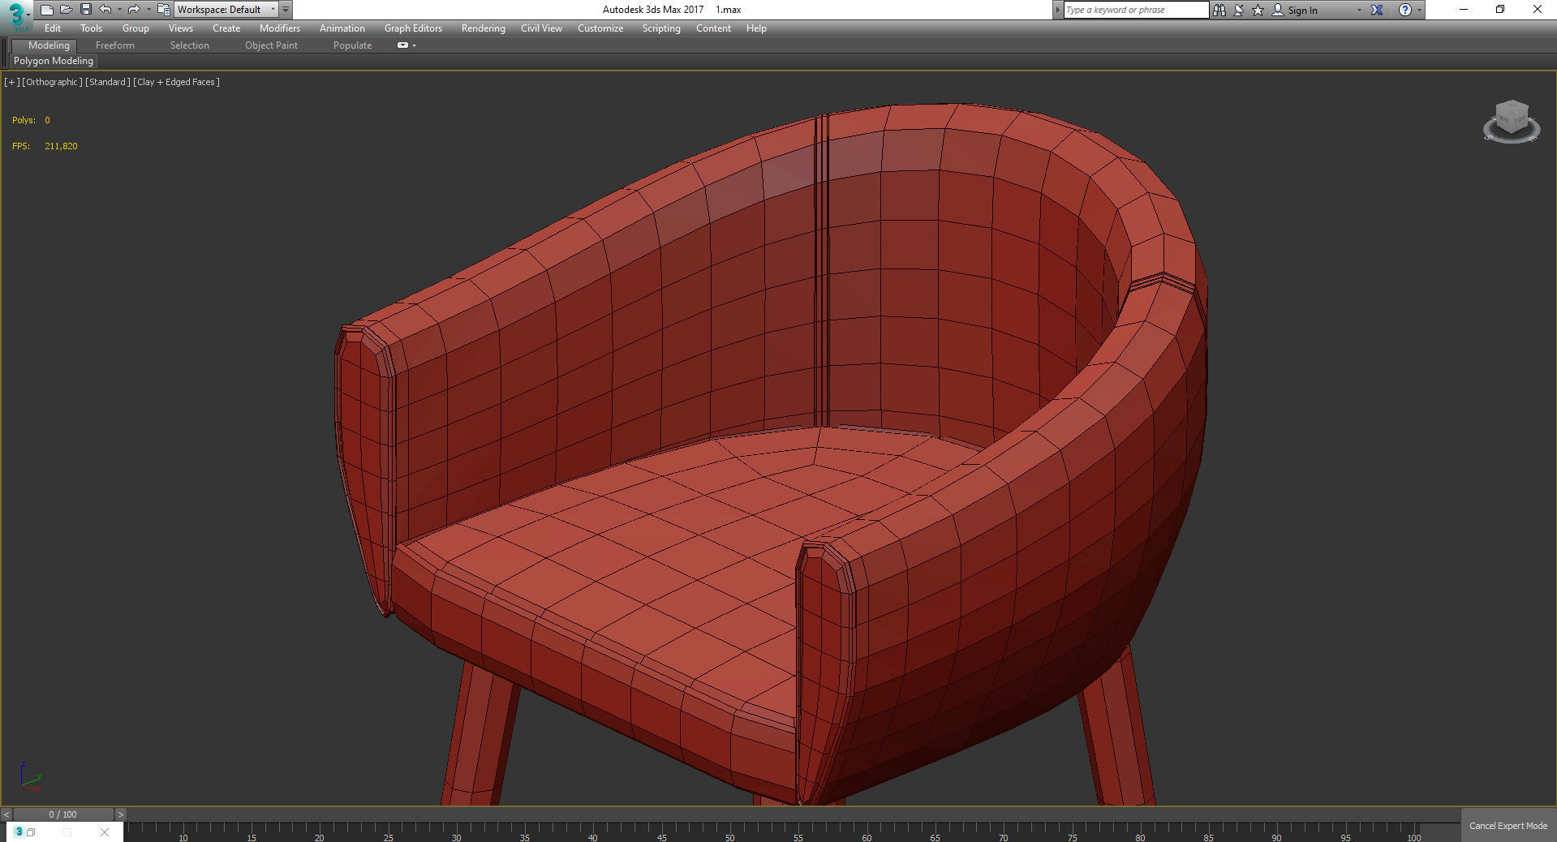
Task: Click inside the keyword search field
Action: click(1135, 10)
